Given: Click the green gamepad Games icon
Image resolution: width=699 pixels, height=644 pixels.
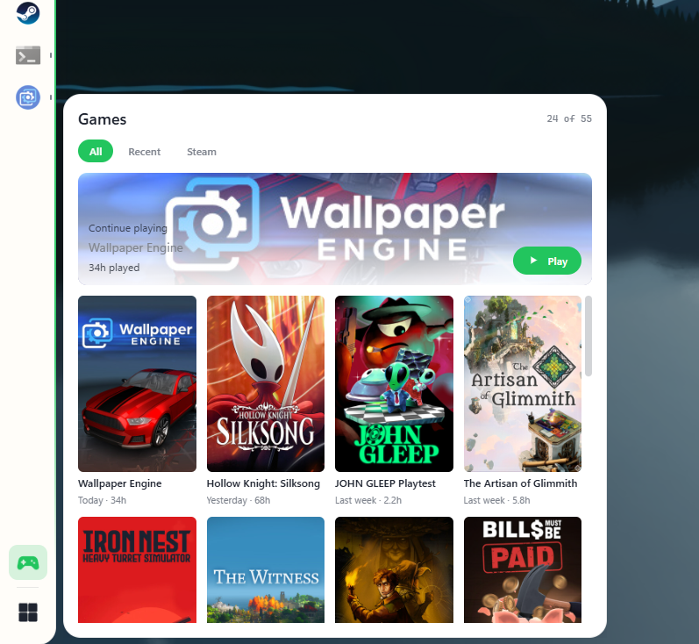Looking at the screenshot, I should [28, 562].
